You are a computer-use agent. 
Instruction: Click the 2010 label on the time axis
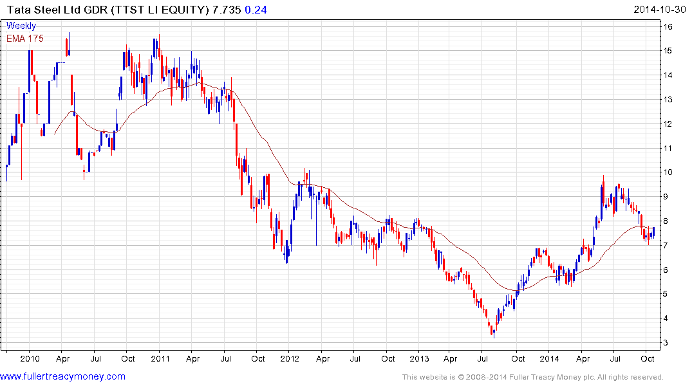point(30,358)
